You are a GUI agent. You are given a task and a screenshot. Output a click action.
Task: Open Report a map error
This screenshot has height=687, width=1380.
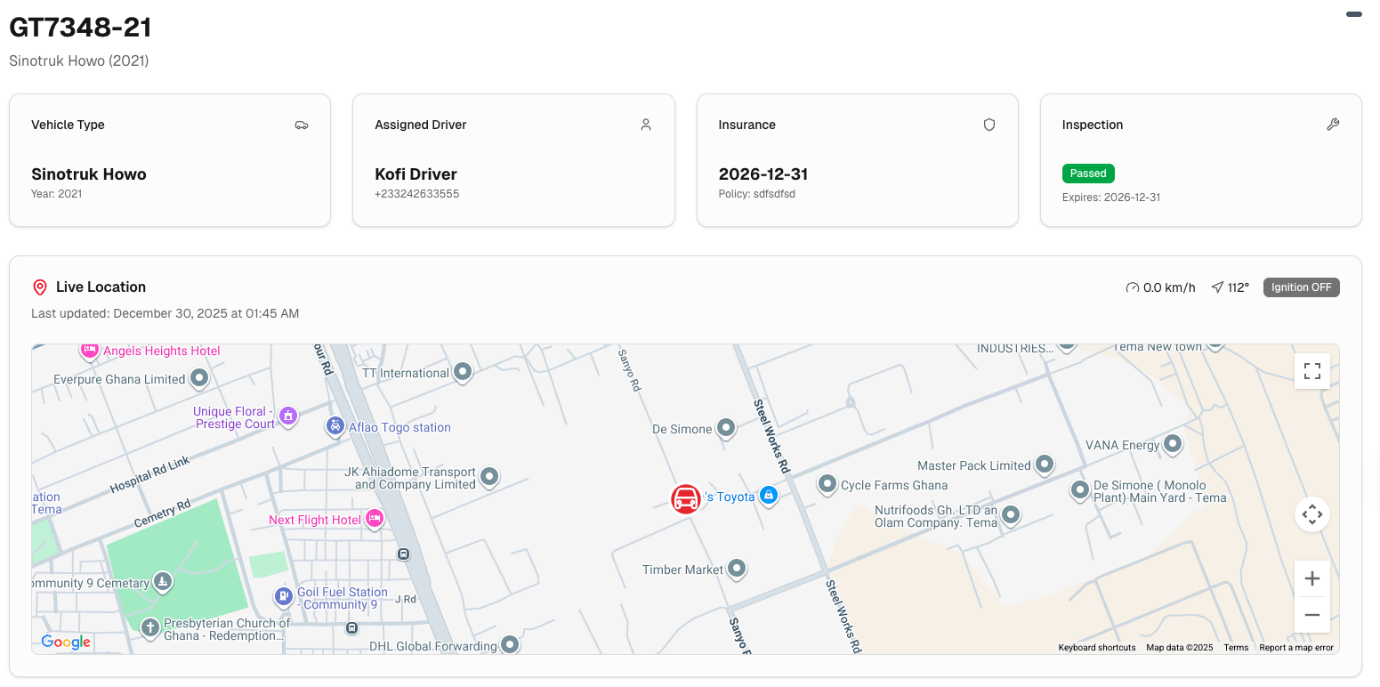(1296, 647)
